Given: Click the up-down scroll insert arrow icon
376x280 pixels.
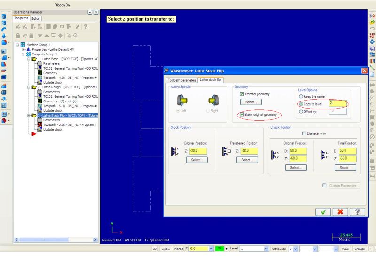Looking at the screenshot, I should tap(61, 36).
